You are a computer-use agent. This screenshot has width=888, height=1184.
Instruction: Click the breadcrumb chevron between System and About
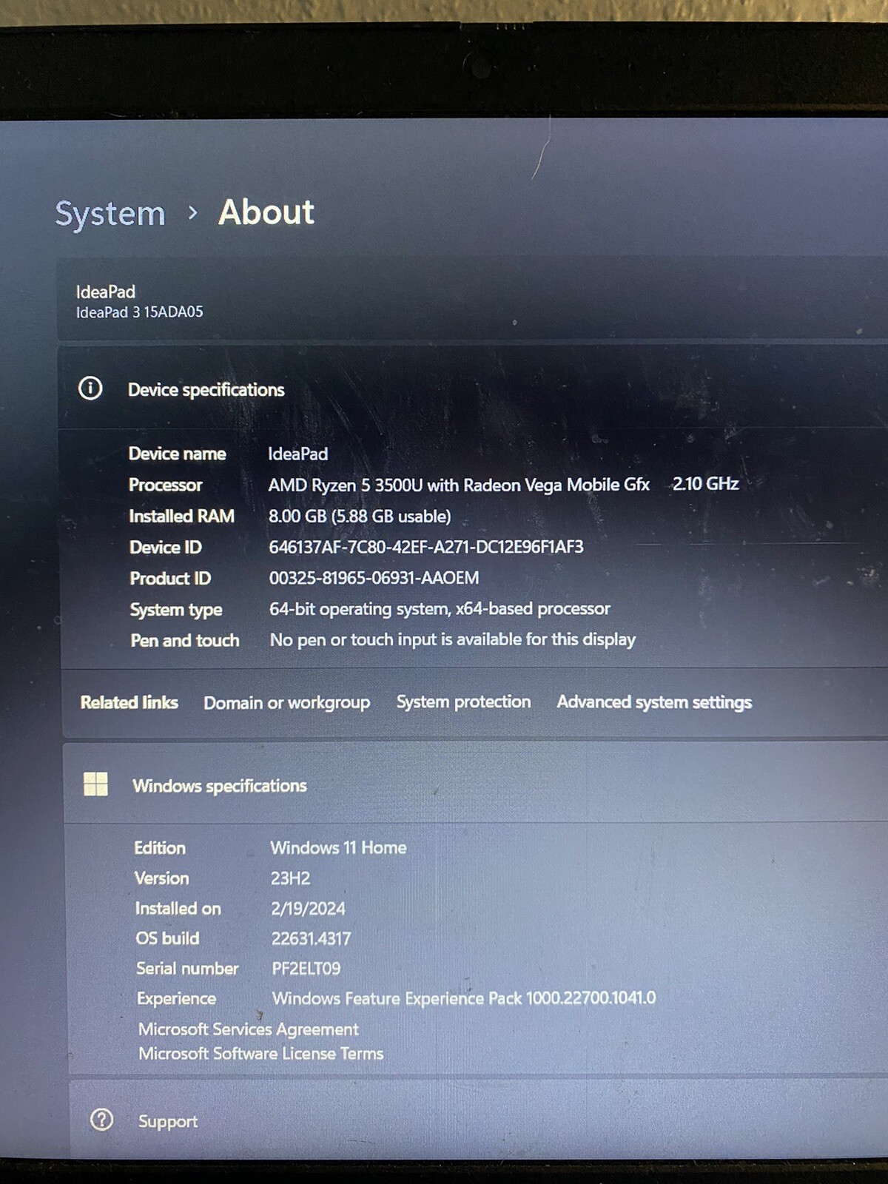[x=192, y=213]
